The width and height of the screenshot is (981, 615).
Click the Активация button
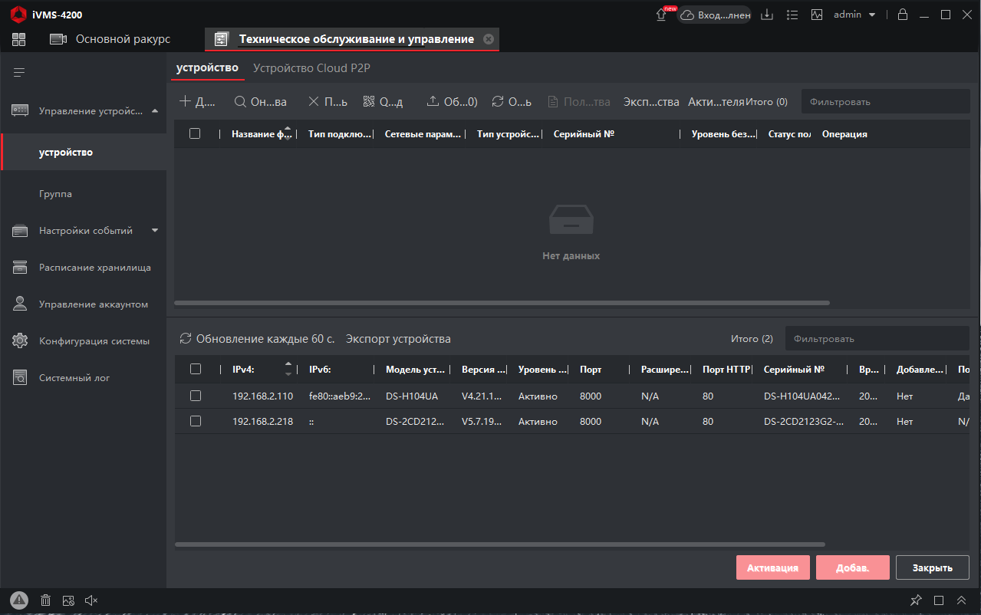(x=773, y=567)
